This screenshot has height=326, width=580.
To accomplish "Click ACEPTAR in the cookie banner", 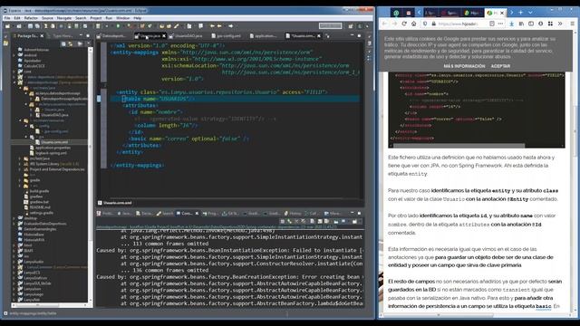I will pos(500,66).
